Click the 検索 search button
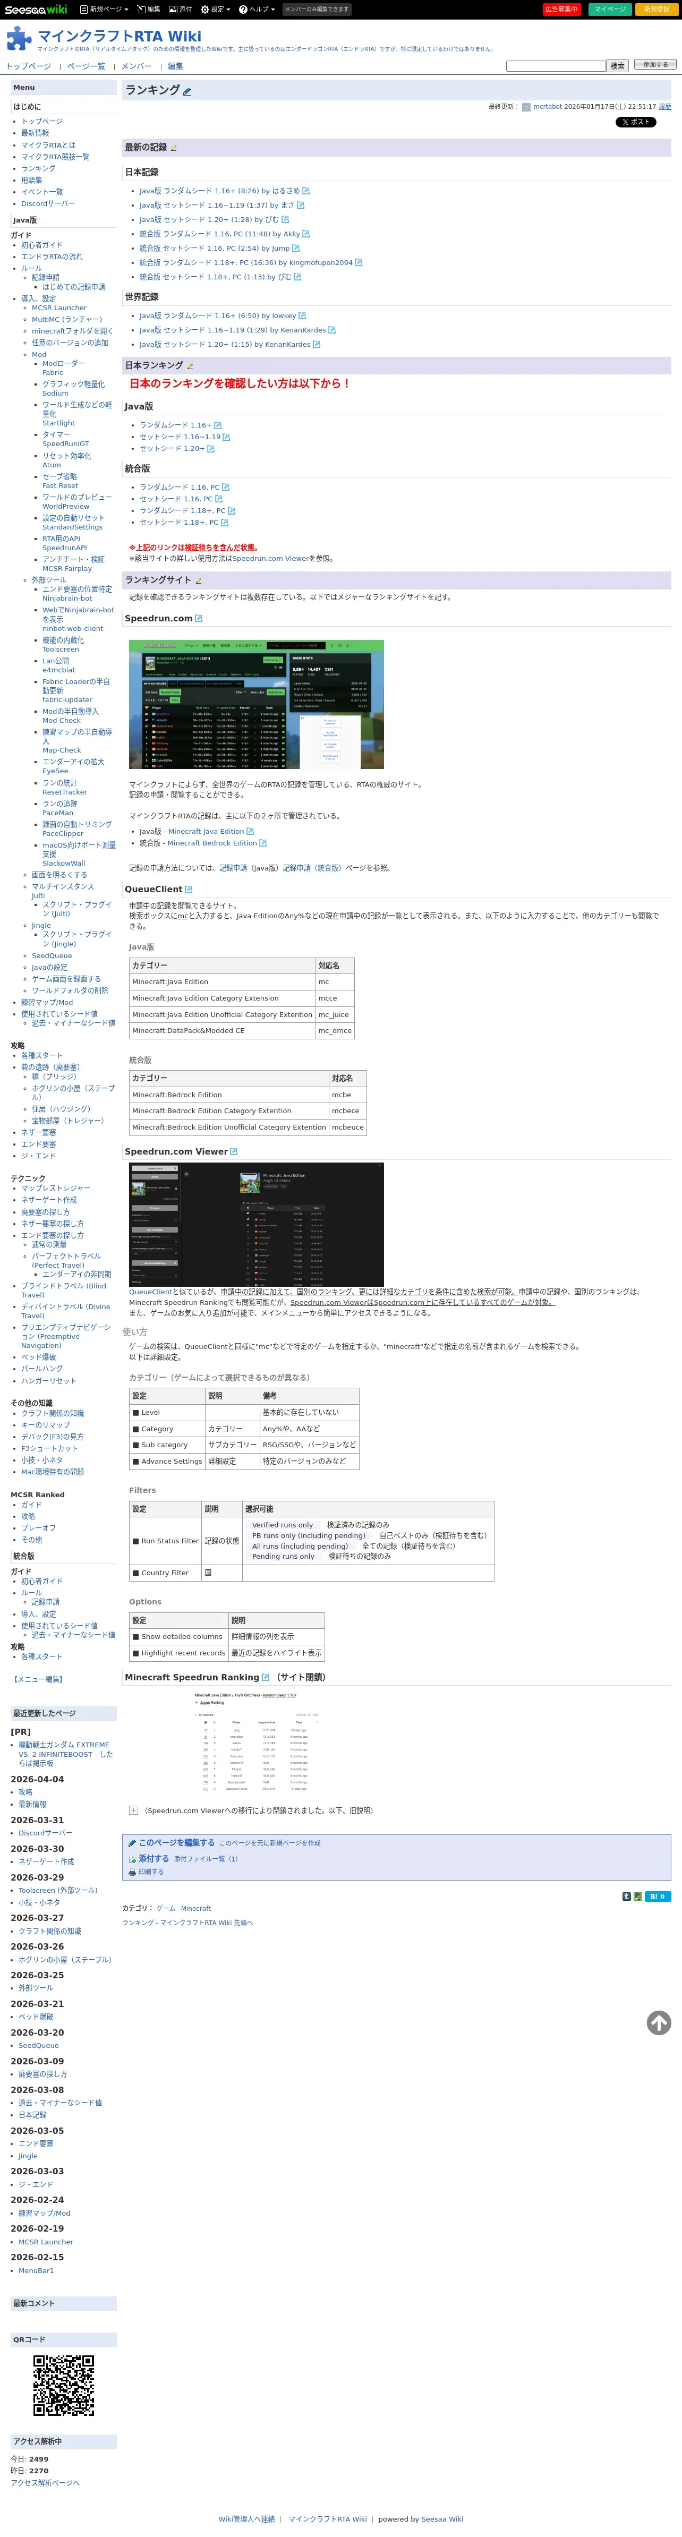682x2537 pixels. click(x=617, y=66)
